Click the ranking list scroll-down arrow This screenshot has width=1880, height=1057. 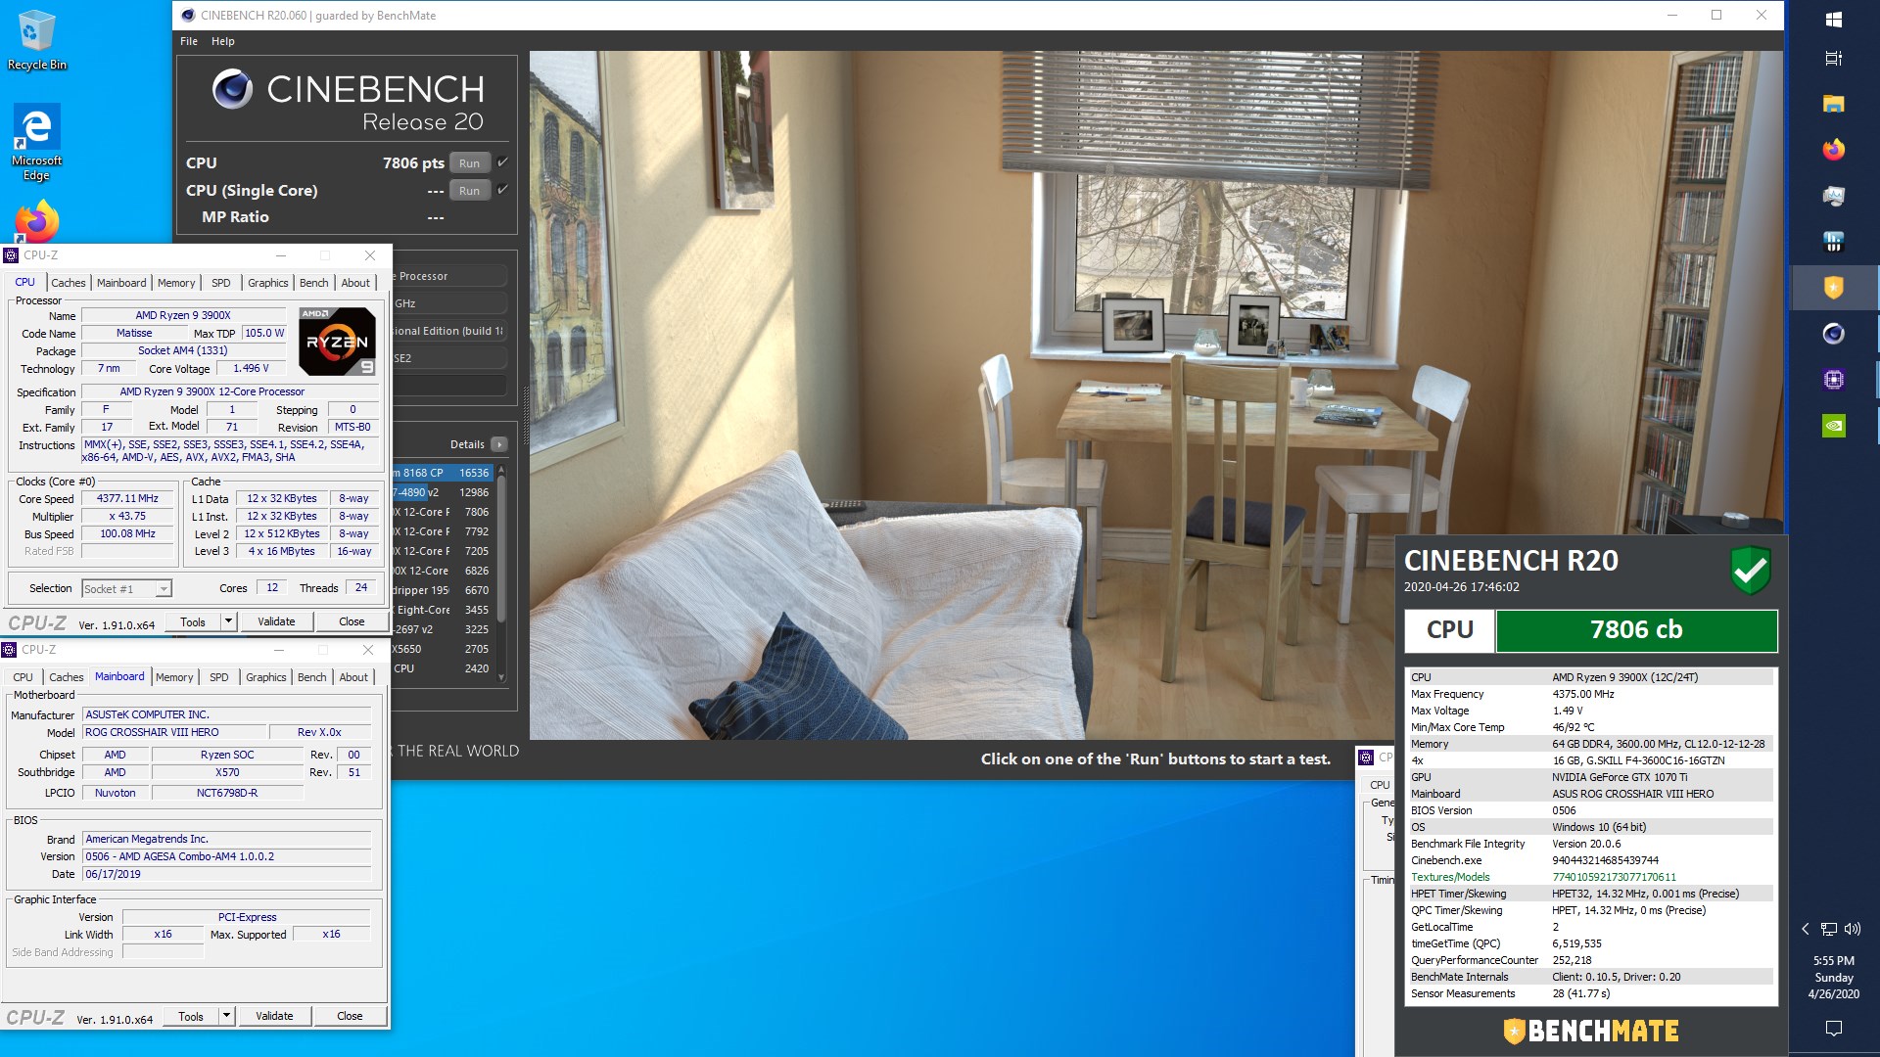(x=501, y=677)
